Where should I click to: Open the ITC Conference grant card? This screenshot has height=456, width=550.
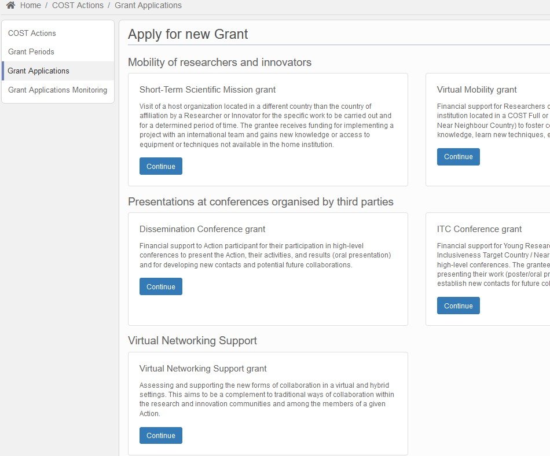479,229
